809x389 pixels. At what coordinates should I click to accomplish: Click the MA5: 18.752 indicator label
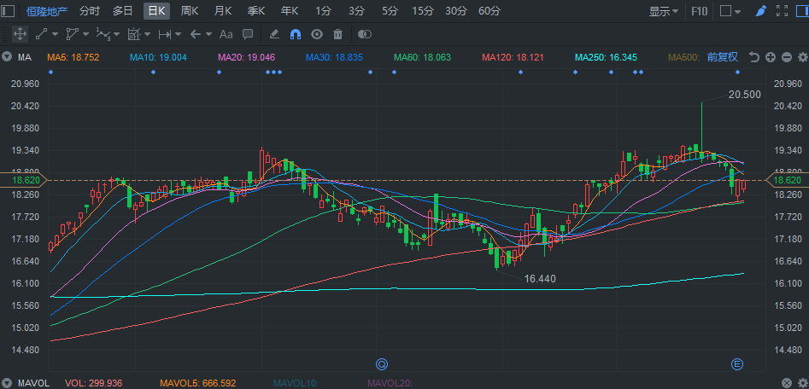point(73,57)
